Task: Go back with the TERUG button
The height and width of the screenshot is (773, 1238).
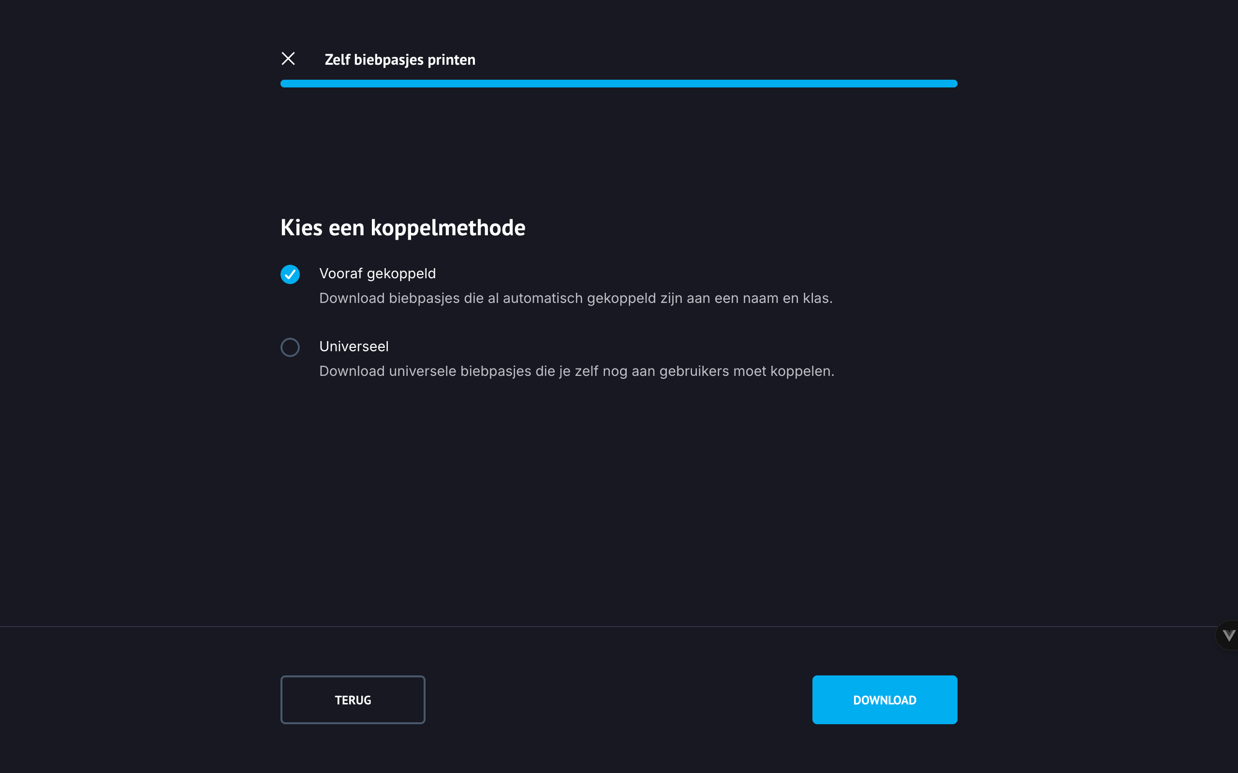Action: click(x=353, y=700)
